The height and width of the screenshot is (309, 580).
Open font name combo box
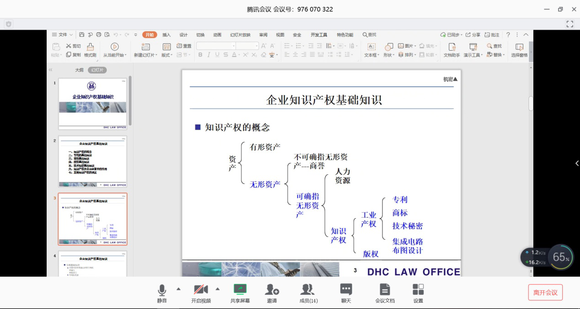(x=216, y=46)
